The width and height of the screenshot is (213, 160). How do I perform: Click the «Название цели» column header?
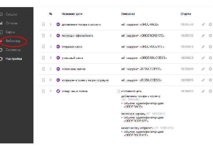coord(72,14)
